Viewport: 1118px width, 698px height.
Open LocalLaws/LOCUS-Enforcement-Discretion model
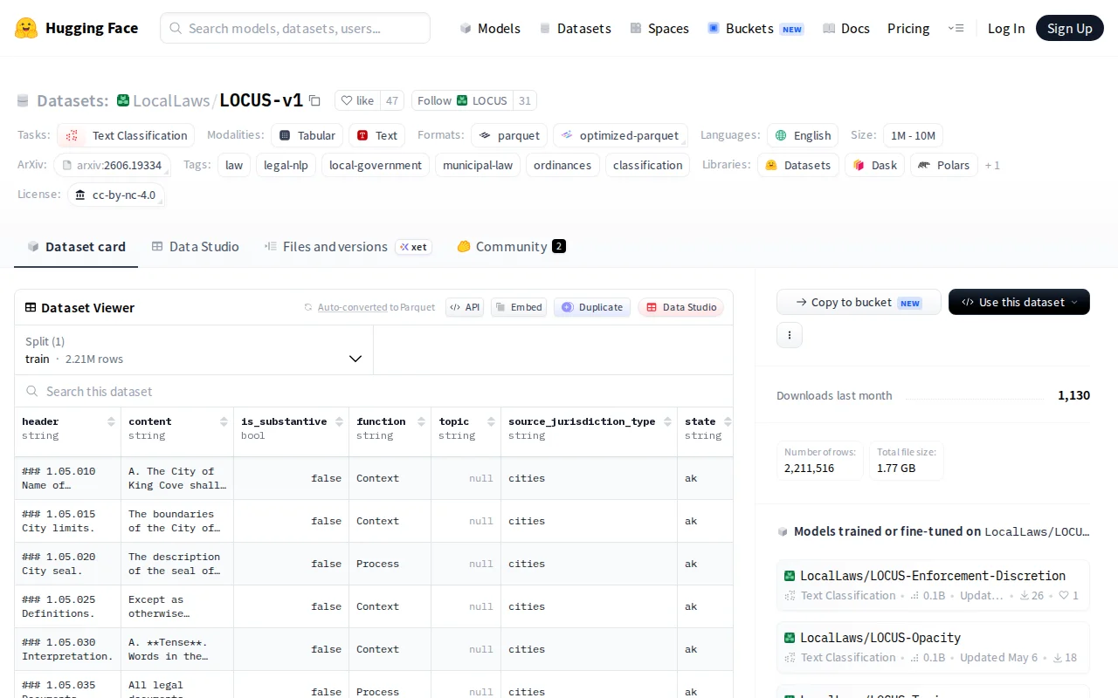point(933,585)
